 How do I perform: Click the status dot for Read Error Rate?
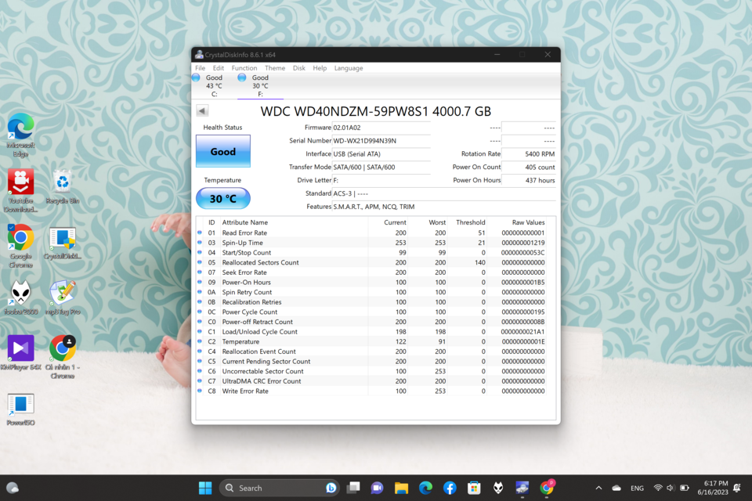coord(200,232)
